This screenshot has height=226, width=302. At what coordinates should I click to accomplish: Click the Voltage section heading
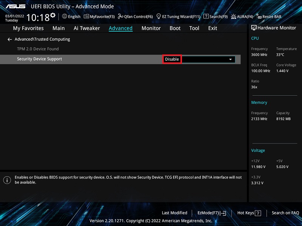[258, 150]
